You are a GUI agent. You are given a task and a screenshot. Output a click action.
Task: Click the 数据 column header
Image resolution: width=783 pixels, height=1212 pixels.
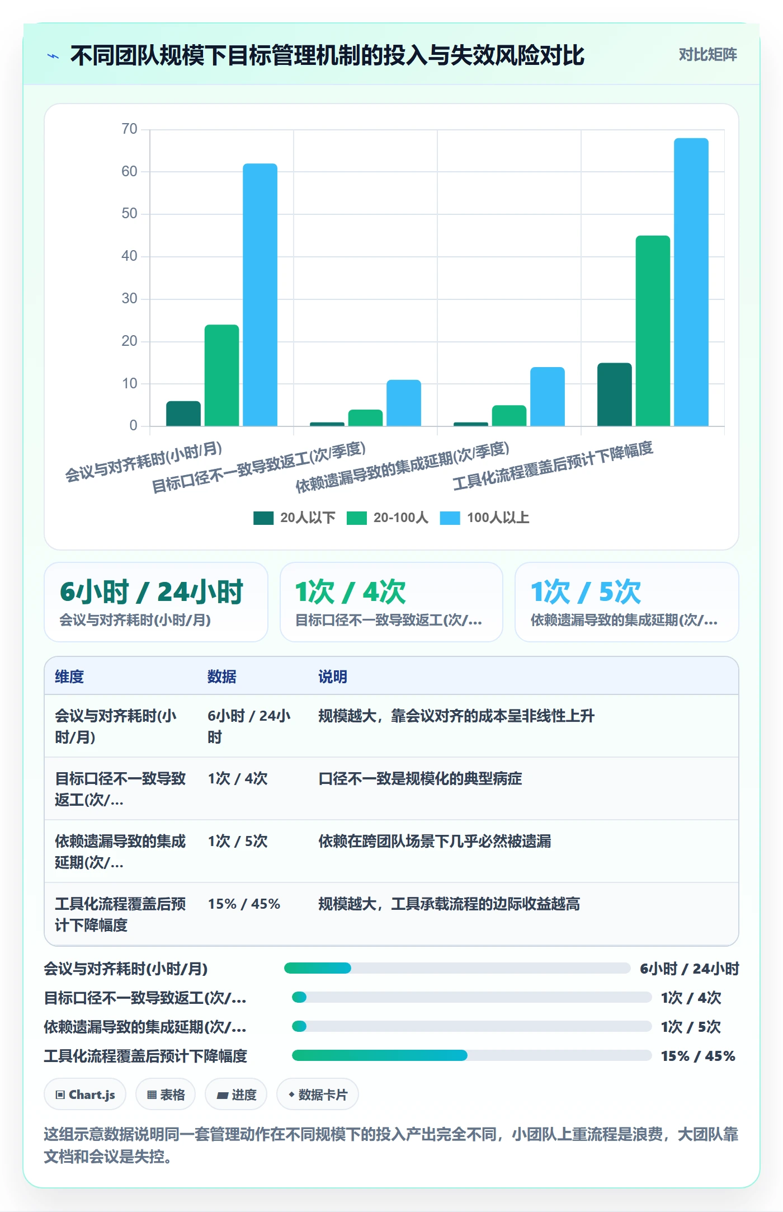click(222, 677)
